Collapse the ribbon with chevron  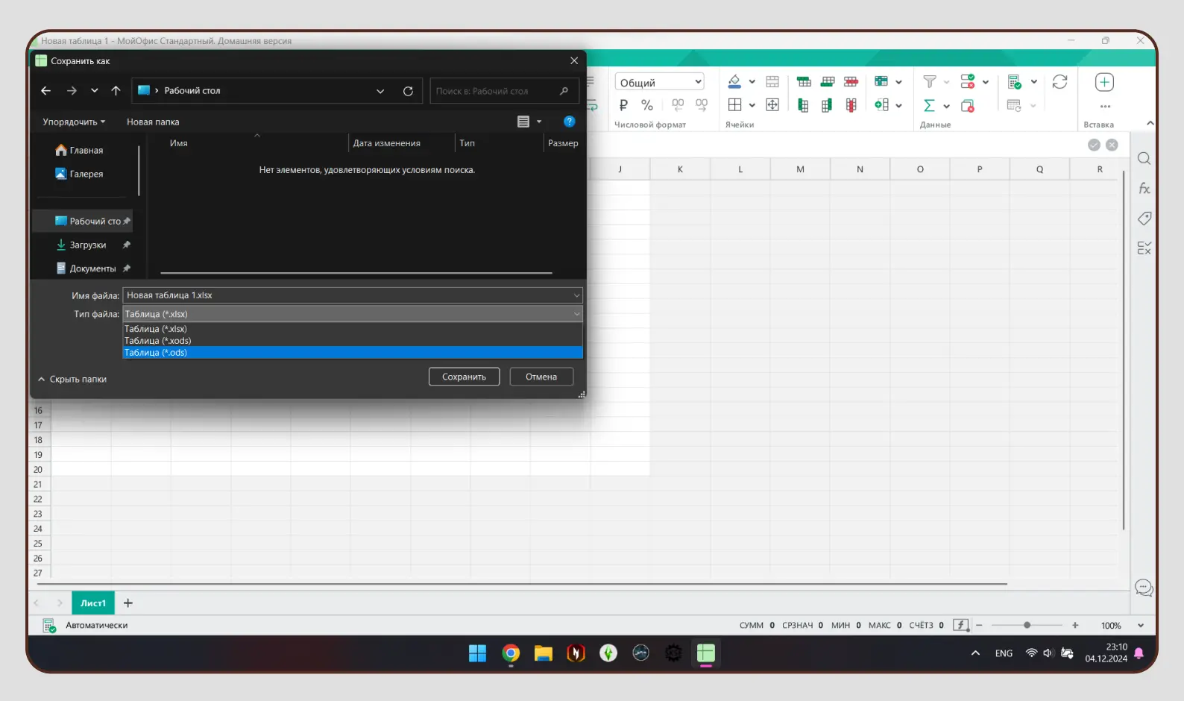click(1150, 123)
